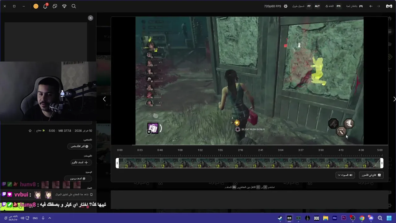The width and height of the screenshot is (396, 223).
Task: Click the # add tags button
Action: point(78,178)
